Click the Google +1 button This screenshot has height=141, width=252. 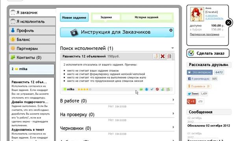tap(191, 101)
